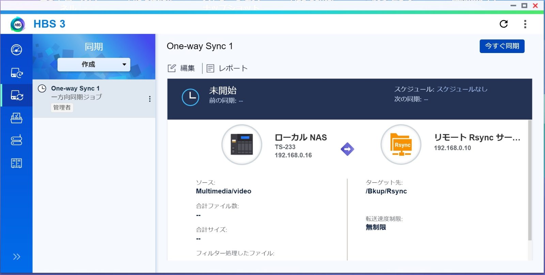Viewport: 545px width, 275px height.
Task: Click the HBS 3 application logo
Action: (18, 24)
